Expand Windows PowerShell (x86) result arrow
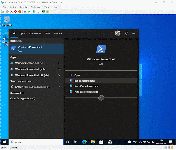This screenshot has width=176, height=150. click(x=59, y=69)
